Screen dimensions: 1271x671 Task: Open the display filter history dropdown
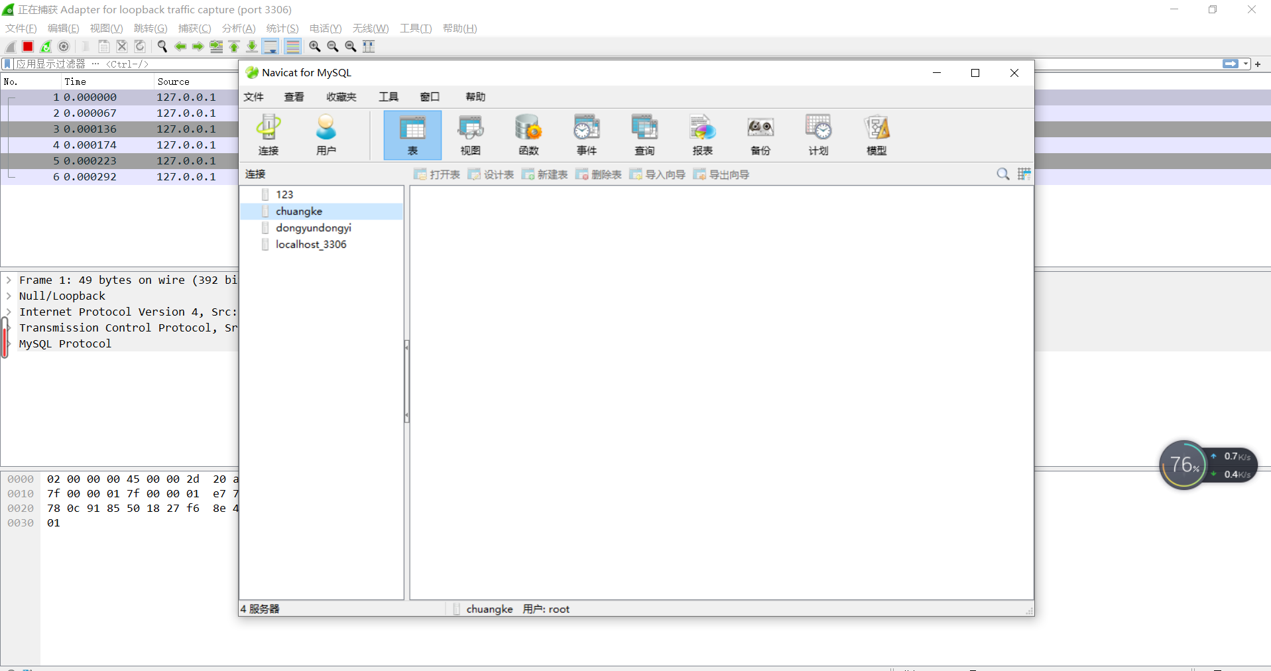[x=1246, y=64]
